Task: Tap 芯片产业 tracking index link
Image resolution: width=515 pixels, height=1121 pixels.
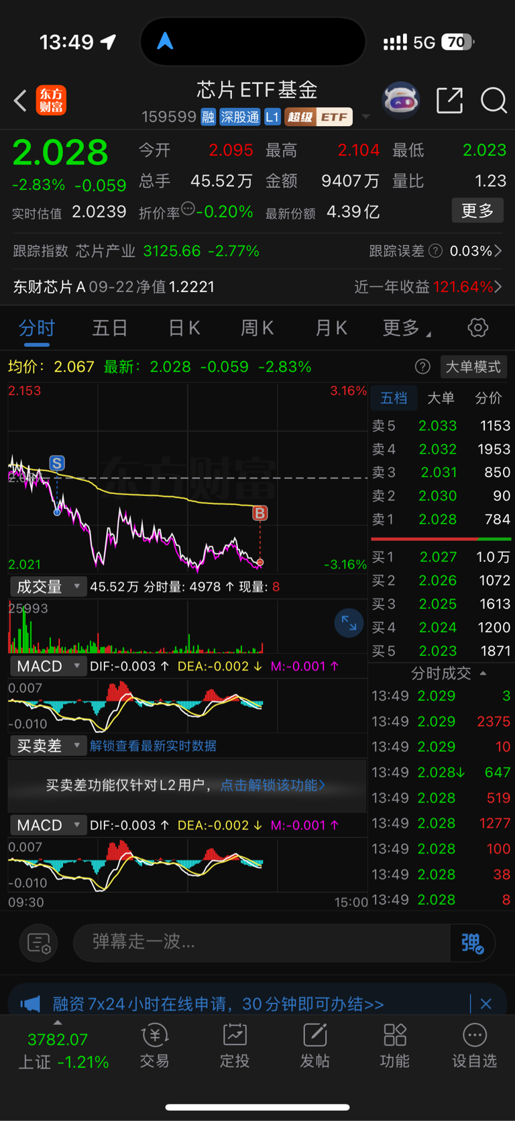Action: (105, 251)
